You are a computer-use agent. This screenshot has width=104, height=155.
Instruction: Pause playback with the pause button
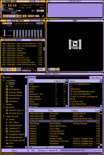click(x=12, y=16)
